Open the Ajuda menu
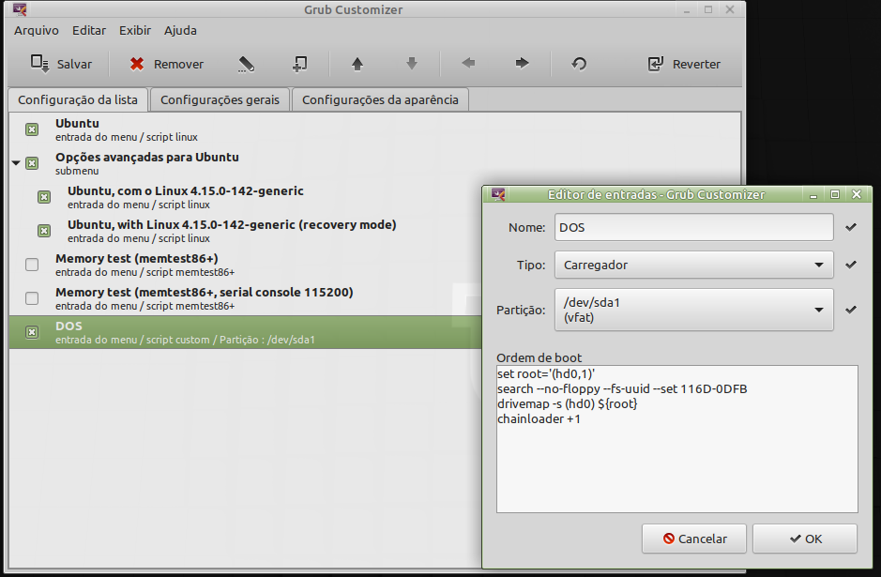The width and height of the screenshot is (881, 577). [180, 30]
